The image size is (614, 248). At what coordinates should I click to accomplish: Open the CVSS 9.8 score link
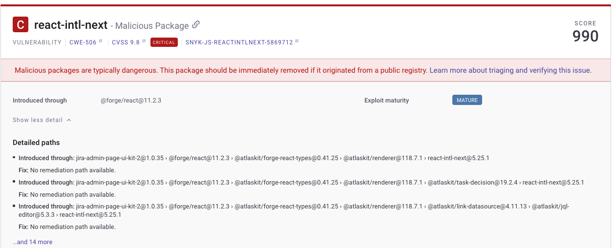pyautogui.click(x=126, y=42)
